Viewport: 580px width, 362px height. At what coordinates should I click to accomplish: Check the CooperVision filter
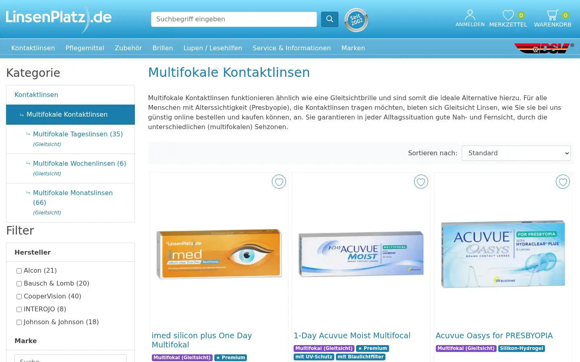(x=19, y=296)
